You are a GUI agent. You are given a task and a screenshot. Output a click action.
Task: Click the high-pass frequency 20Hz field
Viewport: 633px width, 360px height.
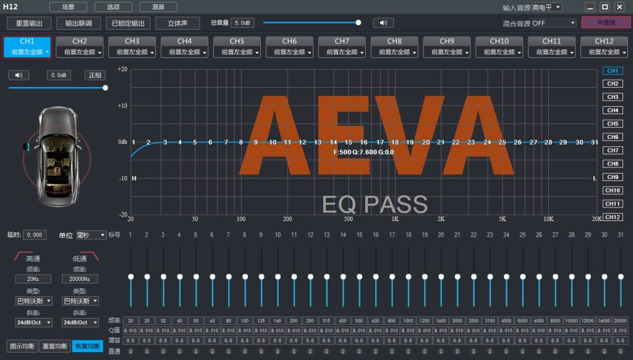coord(33,279)
